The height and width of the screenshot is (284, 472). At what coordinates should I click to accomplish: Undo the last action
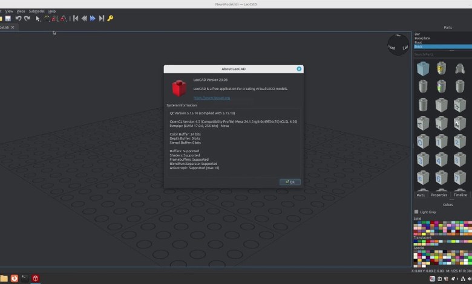click(x=18, y=18)
